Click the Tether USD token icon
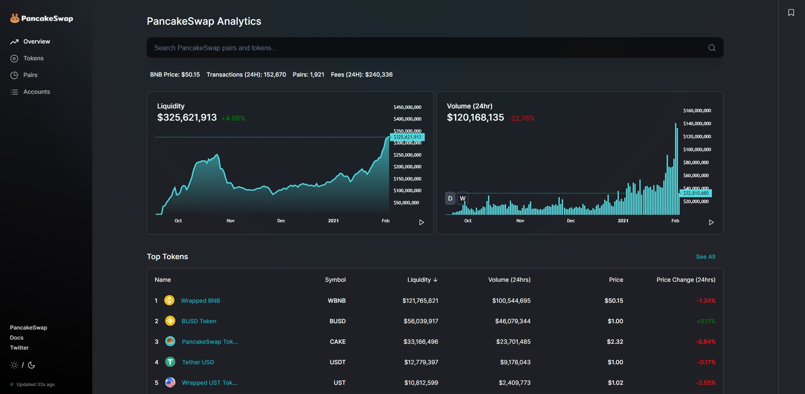Image resolution: width=805 pixels, height=394 pixels. 170,362
